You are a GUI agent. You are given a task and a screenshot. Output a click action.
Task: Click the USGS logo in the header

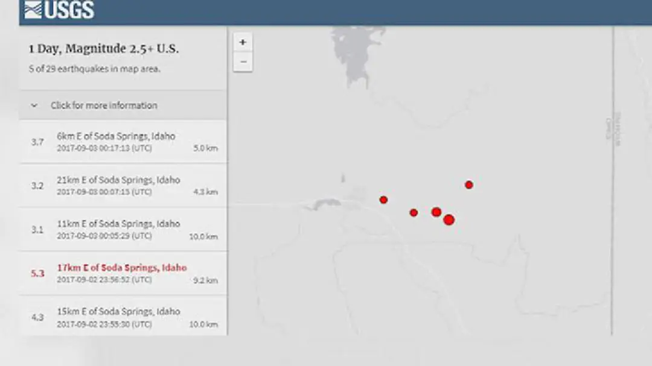(x=59, y=10)
